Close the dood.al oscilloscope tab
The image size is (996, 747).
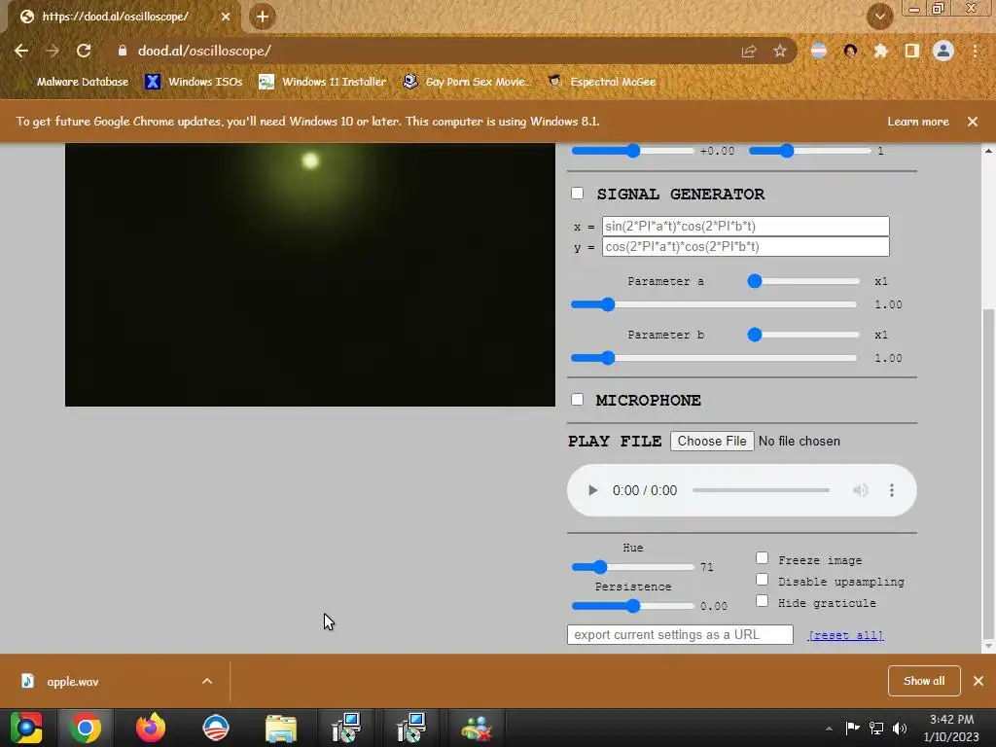[226, 17]
